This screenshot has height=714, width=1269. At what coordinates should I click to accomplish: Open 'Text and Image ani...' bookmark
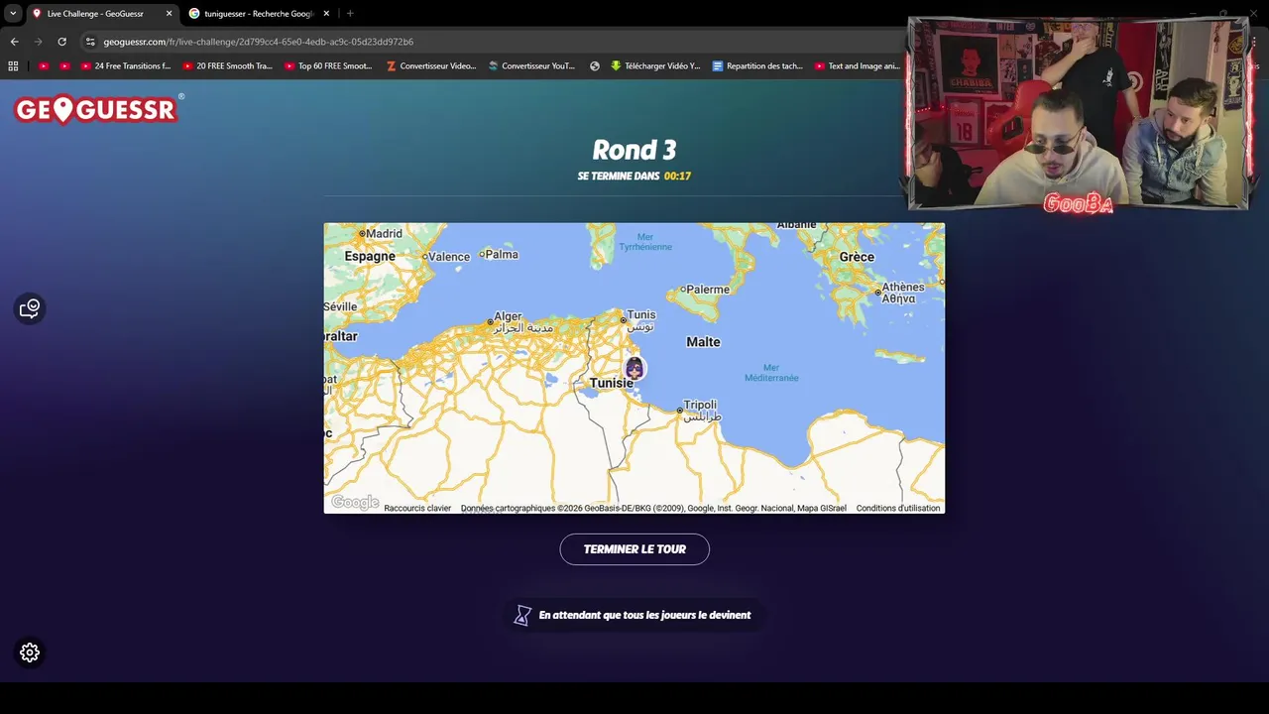[858, 66]
